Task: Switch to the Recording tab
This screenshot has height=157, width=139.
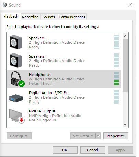Action: pos(30,17)
